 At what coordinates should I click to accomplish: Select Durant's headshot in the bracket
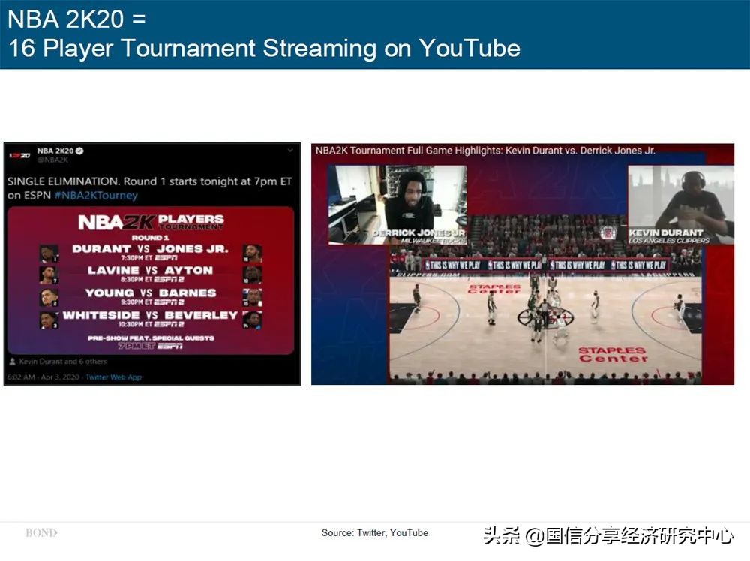pyautogui.click(x=49, y=253)
